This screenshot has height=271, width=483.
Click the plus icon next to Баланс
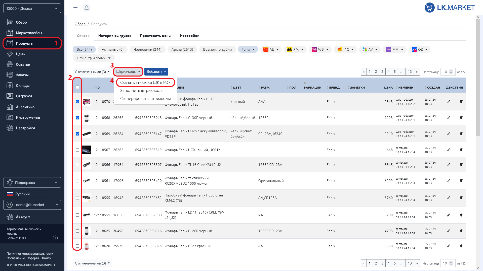55,238
